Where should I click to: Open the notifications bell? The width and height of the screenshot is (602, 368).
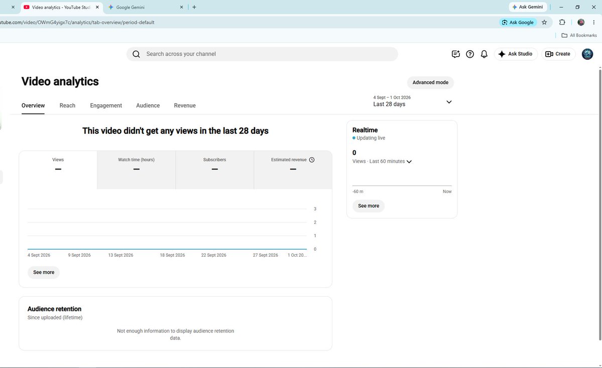[484, 54]
